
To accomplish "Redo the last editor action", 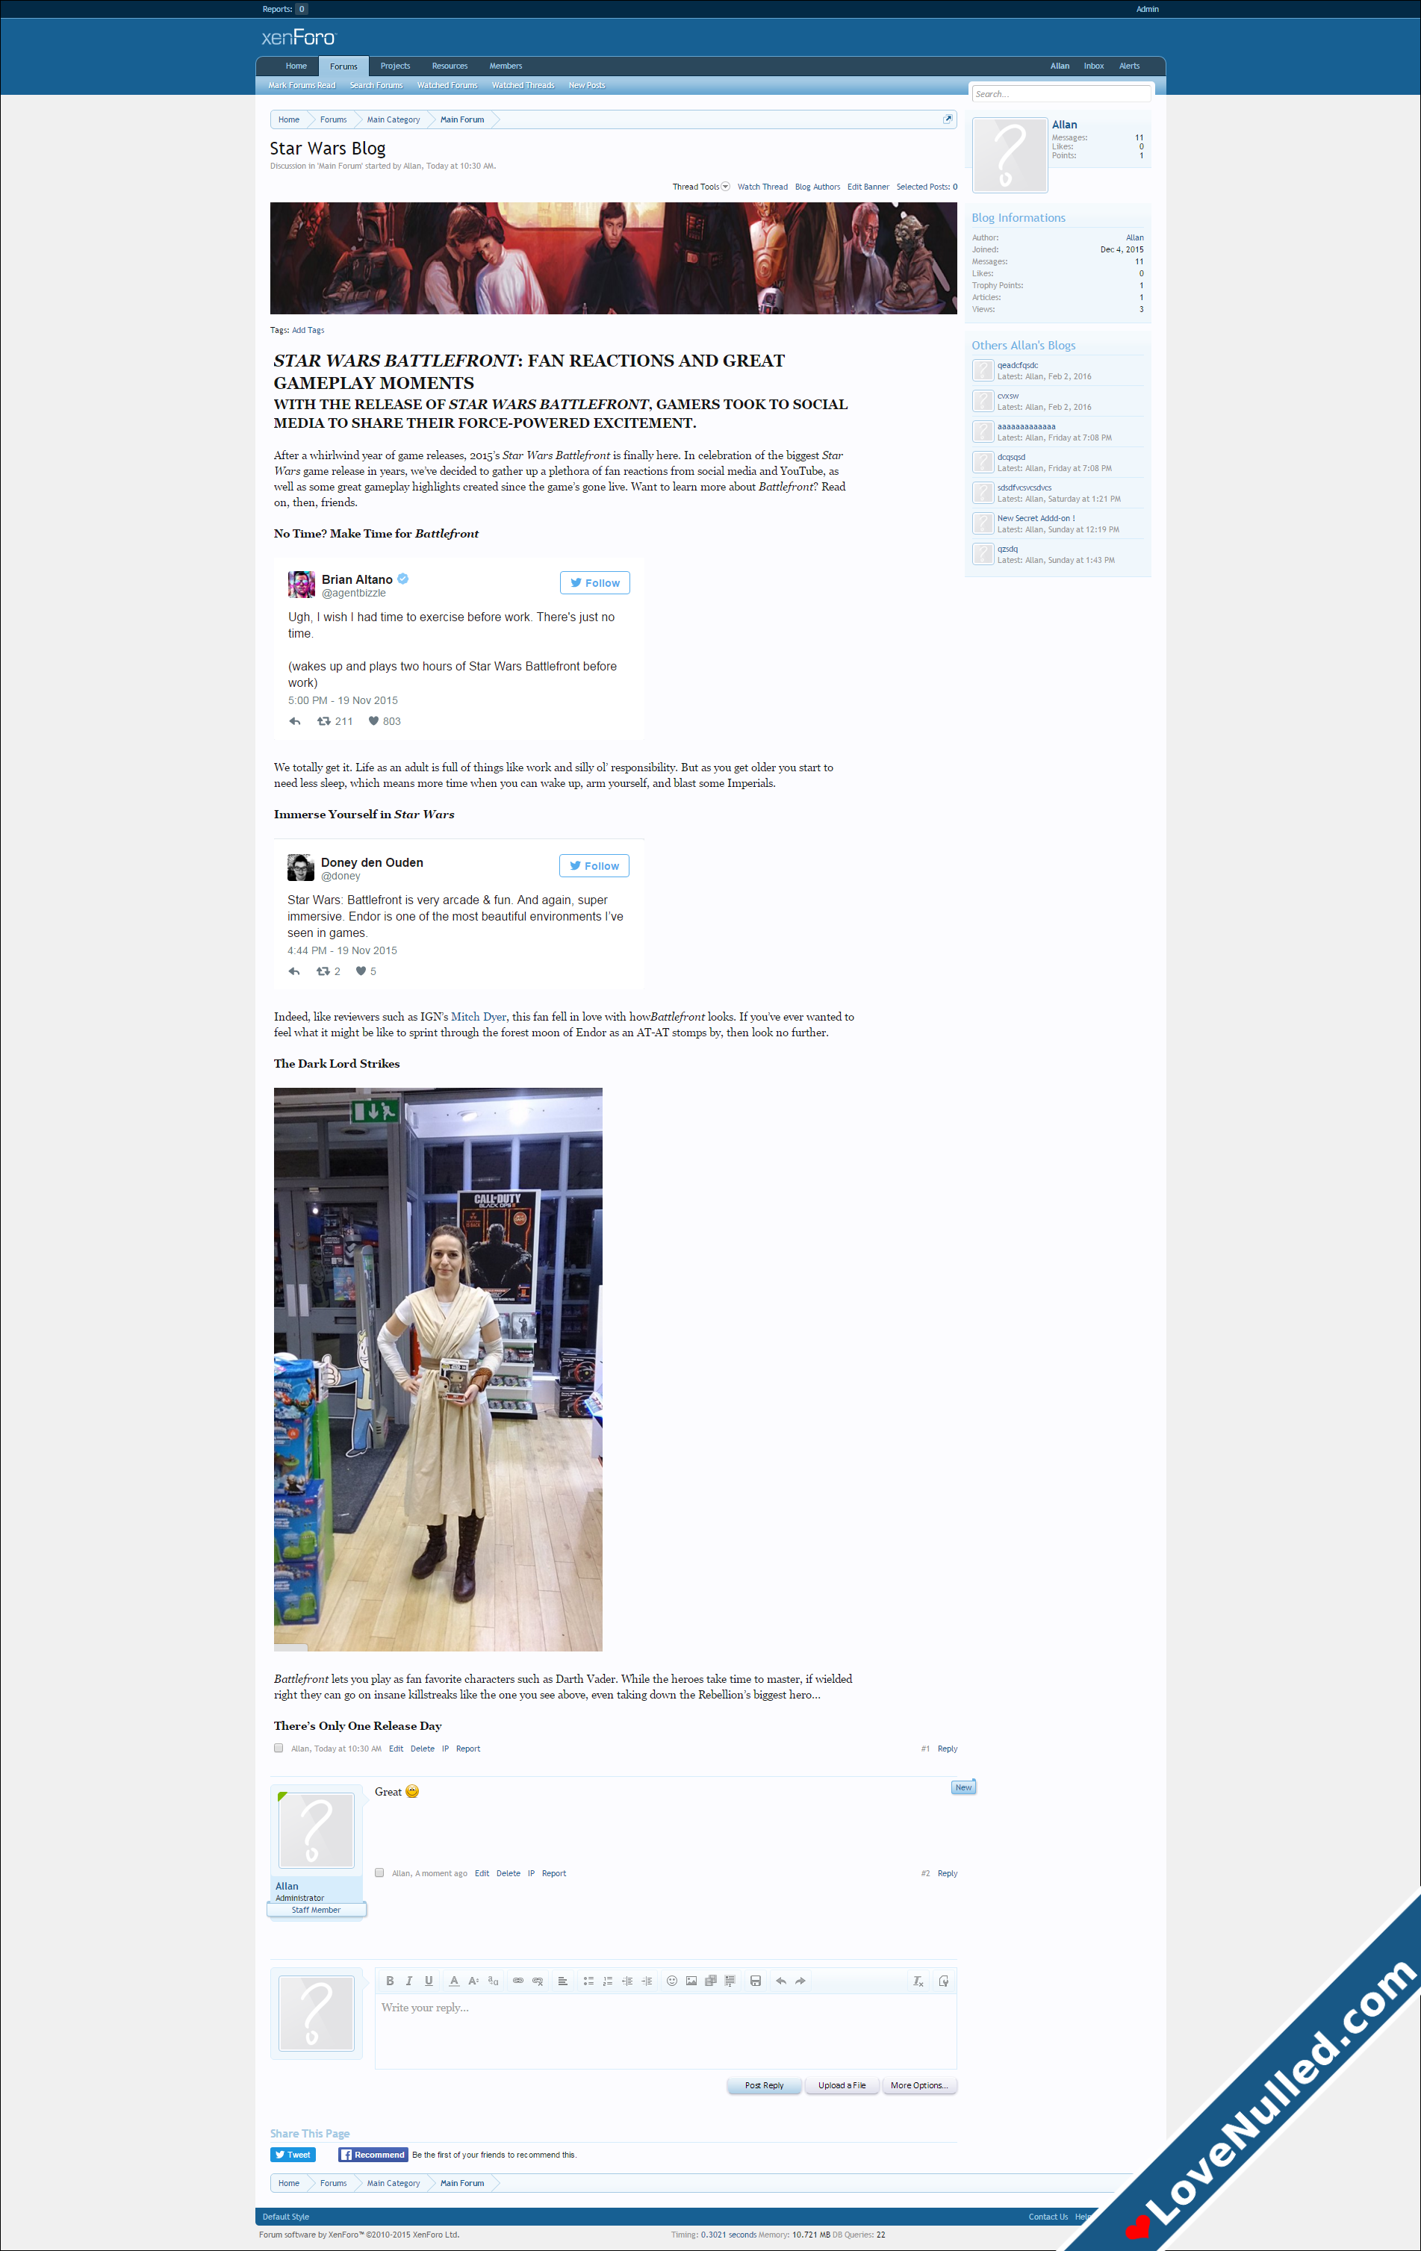I will pos(800,1981).
